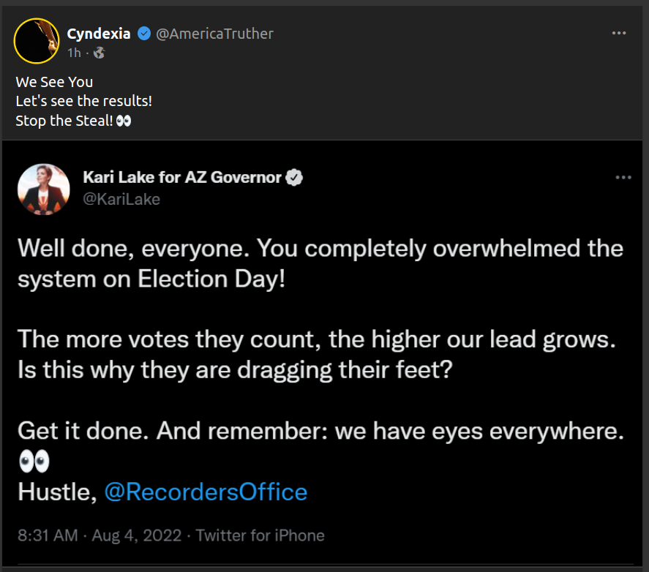Viewport: 649px width, 572px height.
Task: Click the "Twitter for iPhone" source label
Action: [260, 535]
